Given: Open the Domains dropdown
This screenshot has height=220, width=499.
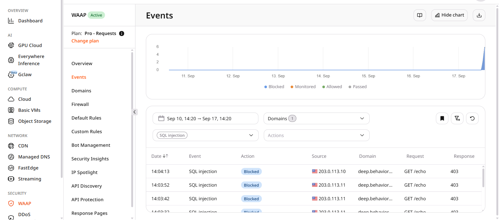Looking at the screenshot, I should pos(316,118).
